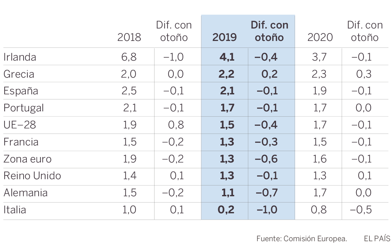Click the 2018 column header
Image resolution: width=392 pixels, height=251 pixels.
(129, 37)
